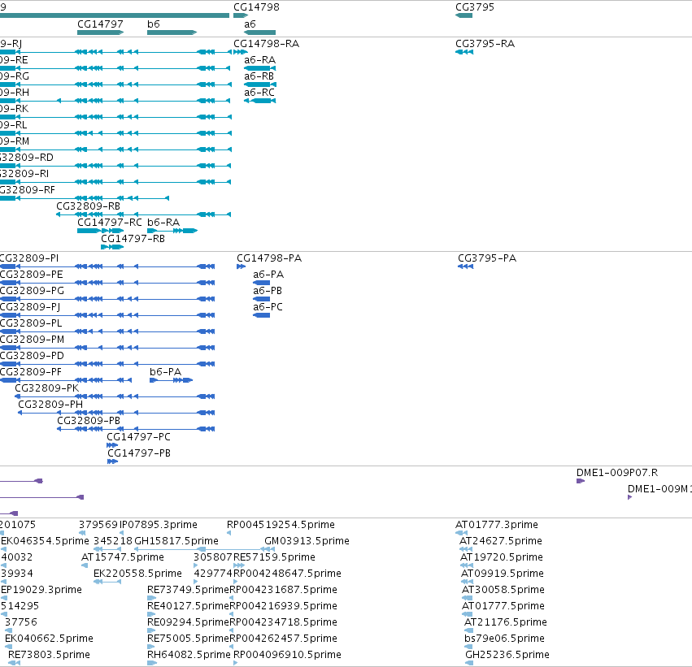This screenshot has height=667, width=692.
Task: Click the a6-PB protein label
Action: 268,291
